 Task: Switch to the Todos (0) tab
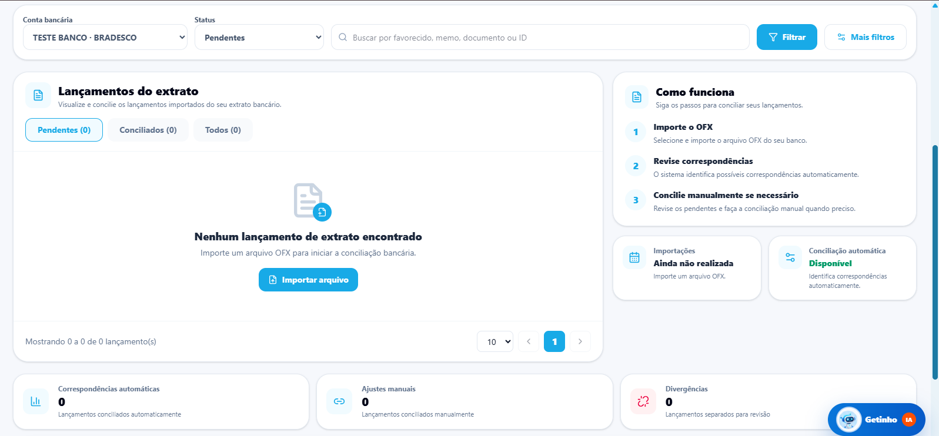pos(223,130)
